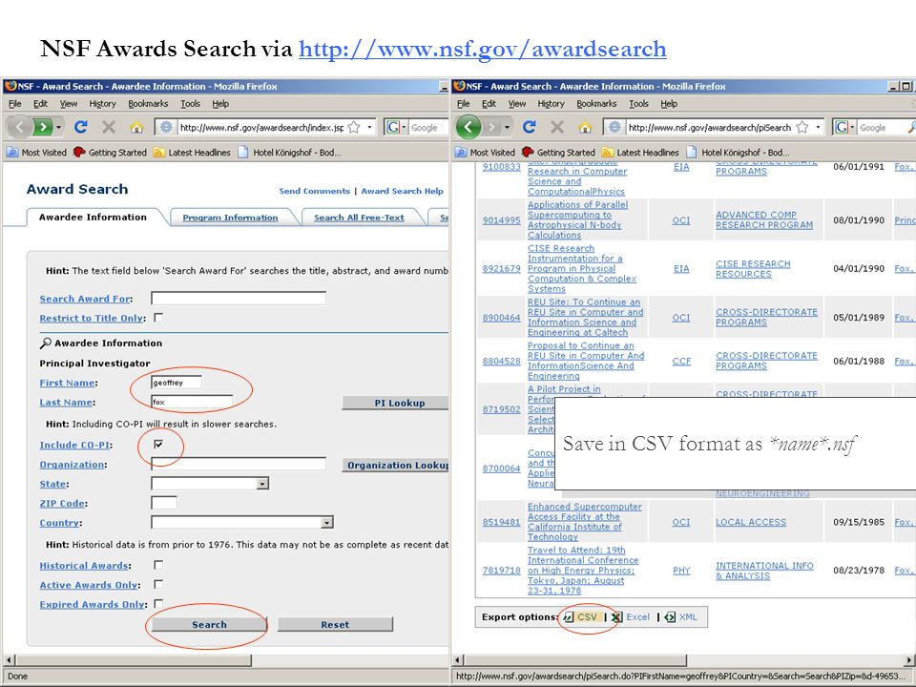Enable Historical Awards checkbox
The width and height of the screenshot is (916, 687).
(x=157, y=565)
